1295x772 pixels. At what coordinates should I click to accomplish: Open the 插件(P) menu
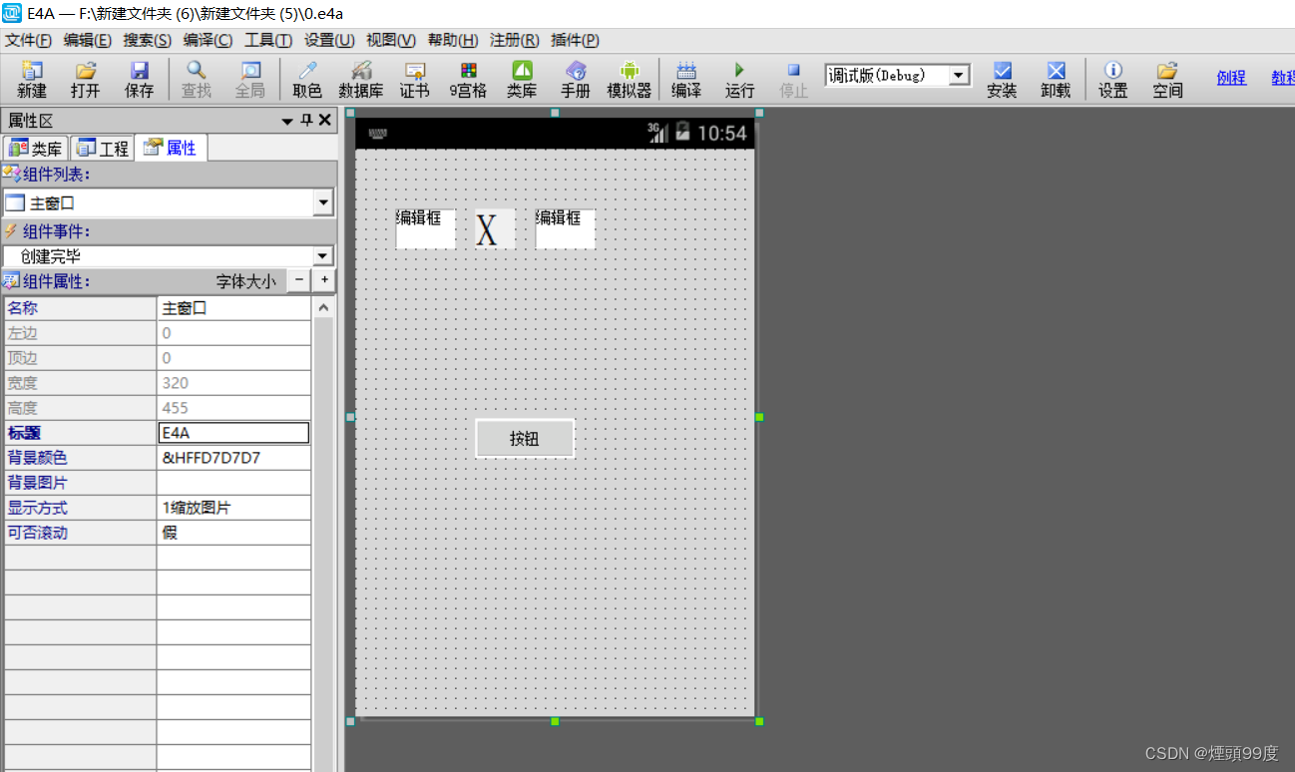click(x=576, y=40)
